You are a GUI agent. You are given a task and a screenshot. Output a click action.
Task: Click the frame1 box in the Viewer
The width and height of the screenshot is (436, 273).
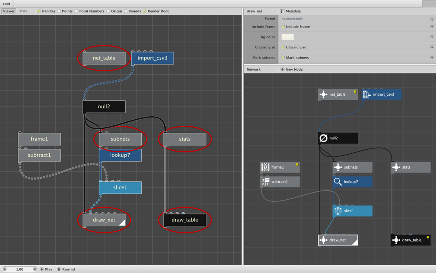tap(39, 139)
